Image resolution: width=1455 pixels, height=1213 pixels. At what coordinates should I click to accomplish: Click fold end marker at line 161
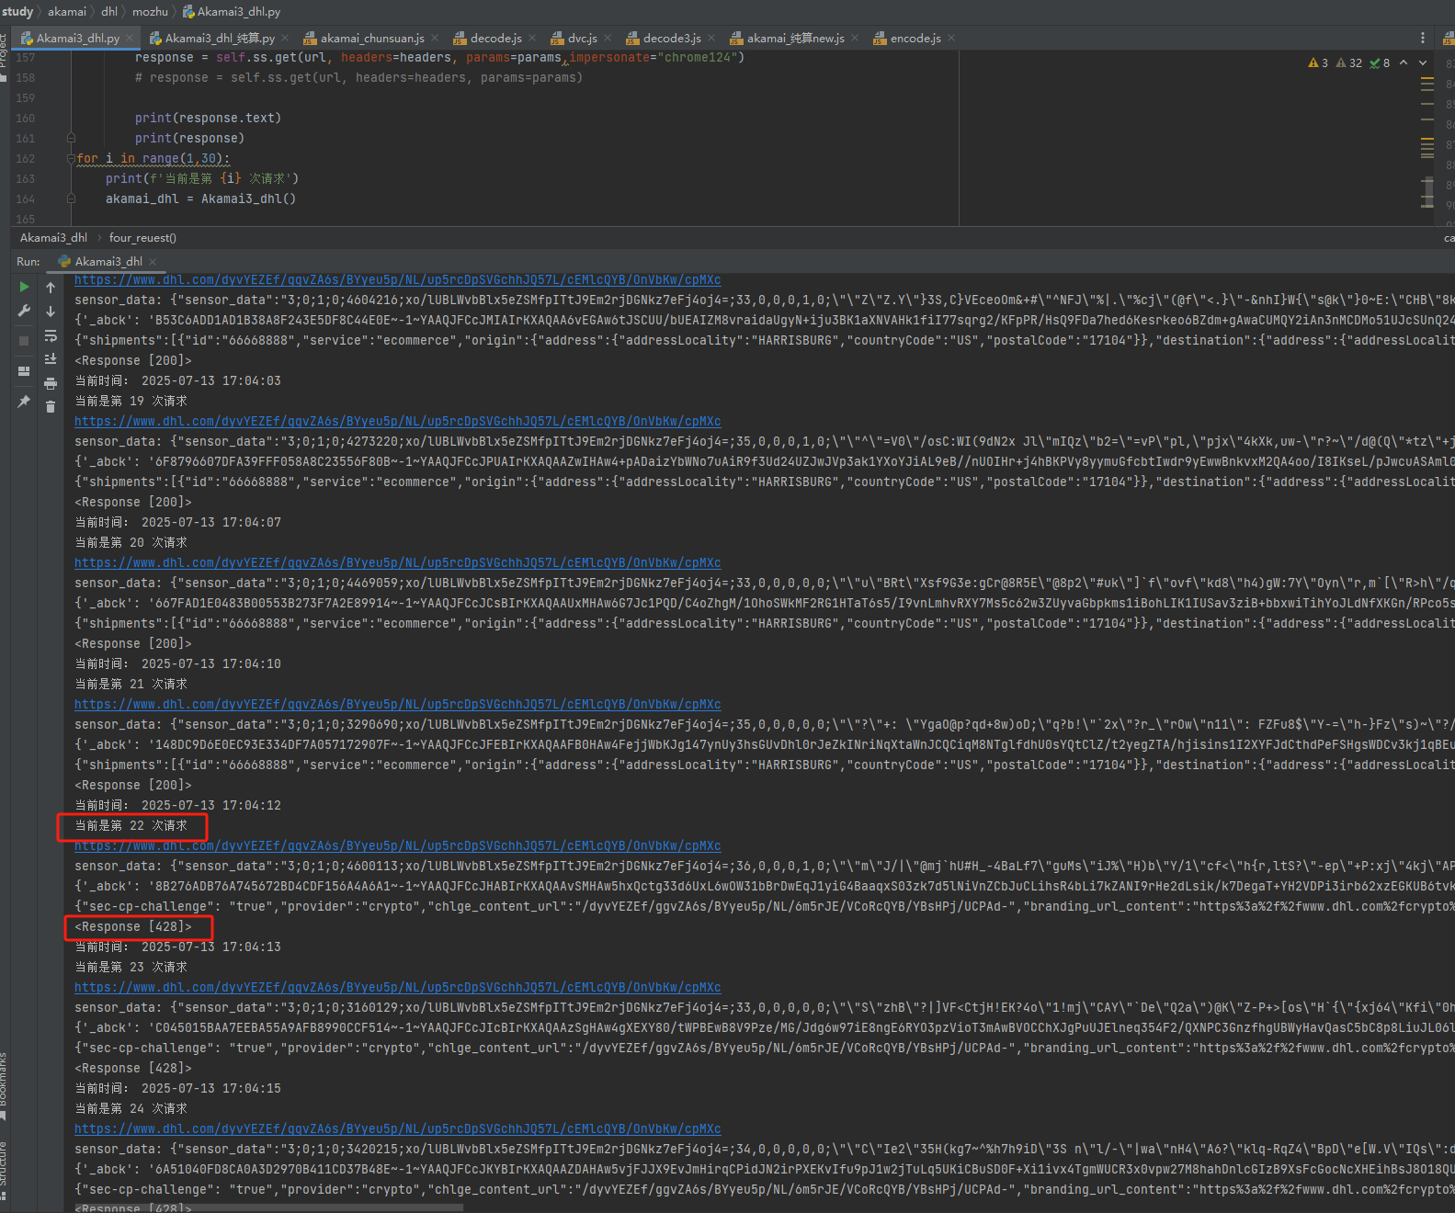(x=71, y=138)
